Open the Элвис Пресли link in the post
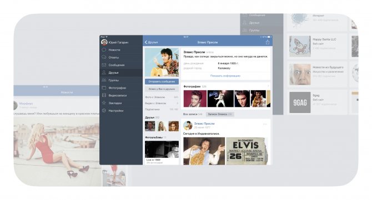Screen dimensions: 372x200 [x=204, y=124]
